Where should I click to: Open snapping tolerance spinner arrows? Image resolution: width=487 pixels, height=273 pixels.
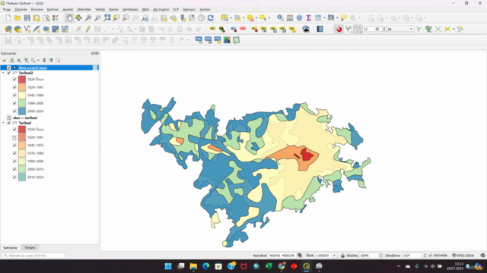pyautogui.click(x=384, y=29)
